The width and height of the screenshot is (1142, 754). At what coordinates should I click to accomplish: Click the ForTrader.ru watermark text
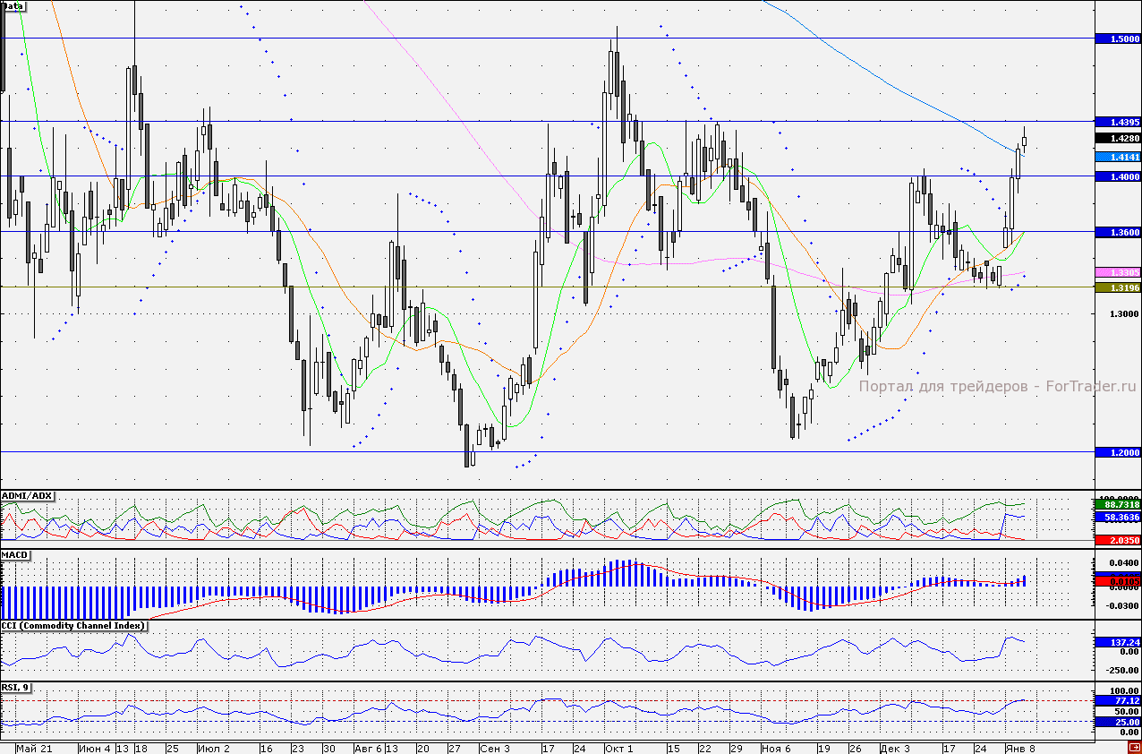click(x=997, y=387)
